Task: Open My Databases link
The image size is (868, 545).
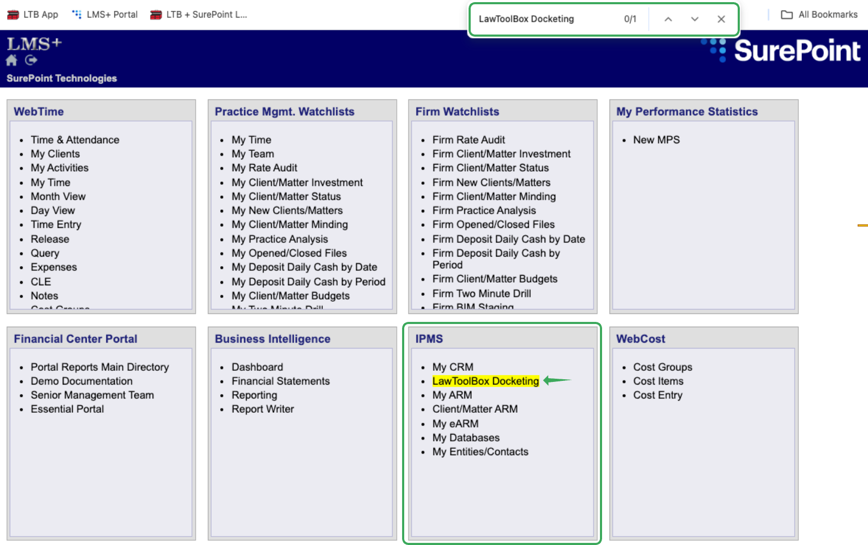Action: (466, 438)
